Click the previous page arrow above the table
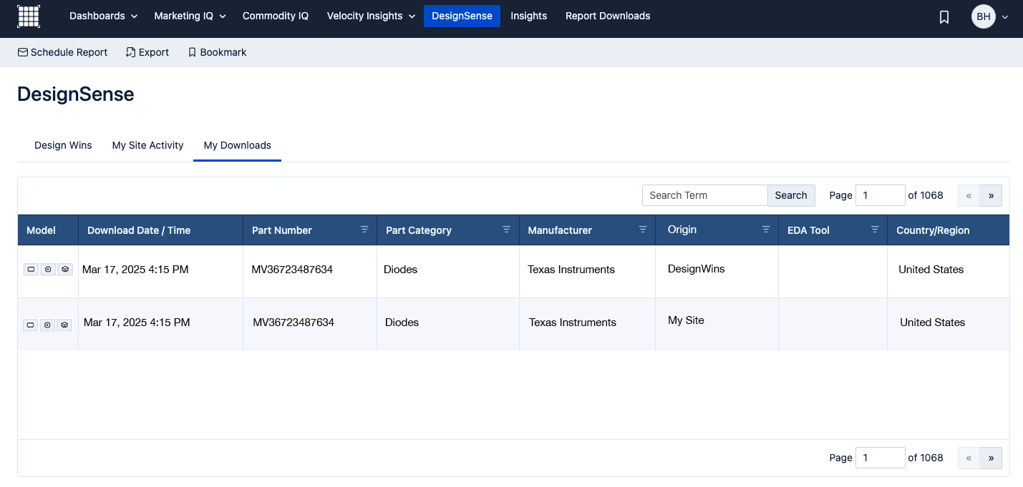This screenshot has height=487, width=1023. [969, 195]
